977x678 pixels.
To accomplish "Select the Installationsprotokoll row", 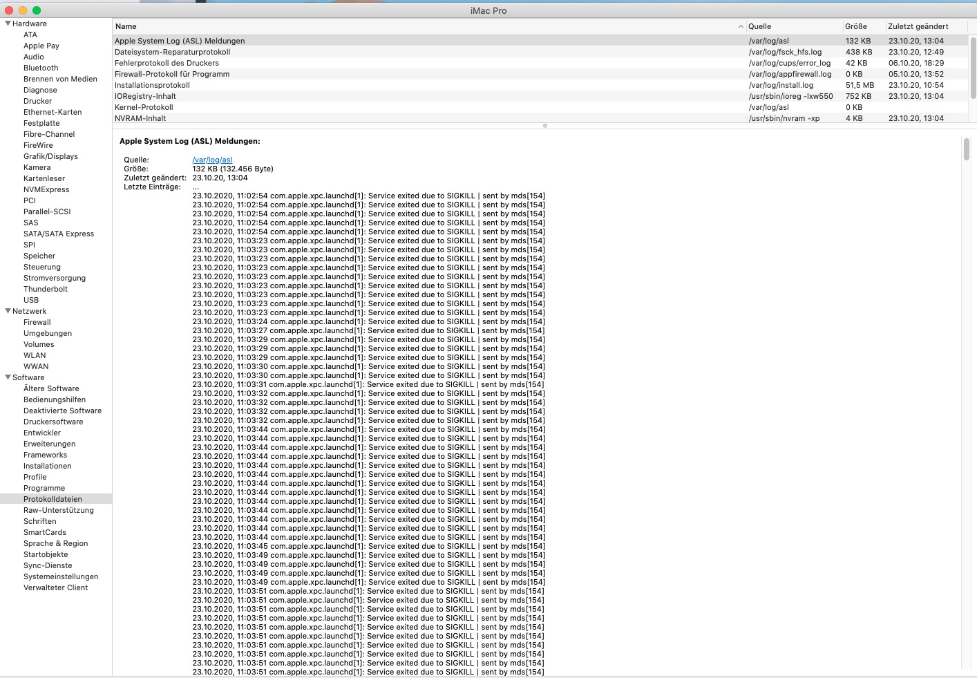I will tap(540, 85).
